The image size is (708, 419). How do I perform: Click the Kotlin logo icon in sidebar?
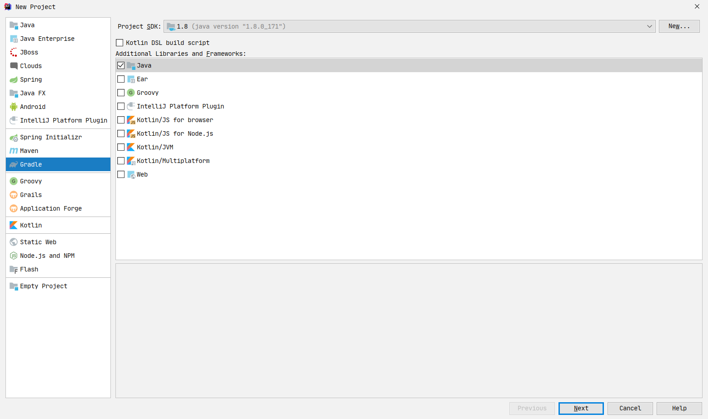(x=14, y=225)
